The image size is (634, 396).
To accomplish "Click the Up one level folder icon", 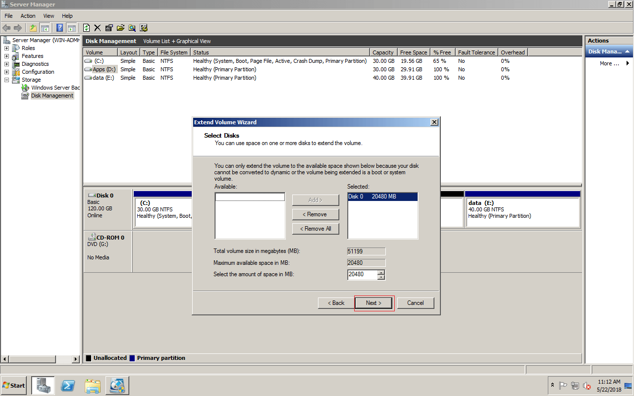I will click(33, 28).
